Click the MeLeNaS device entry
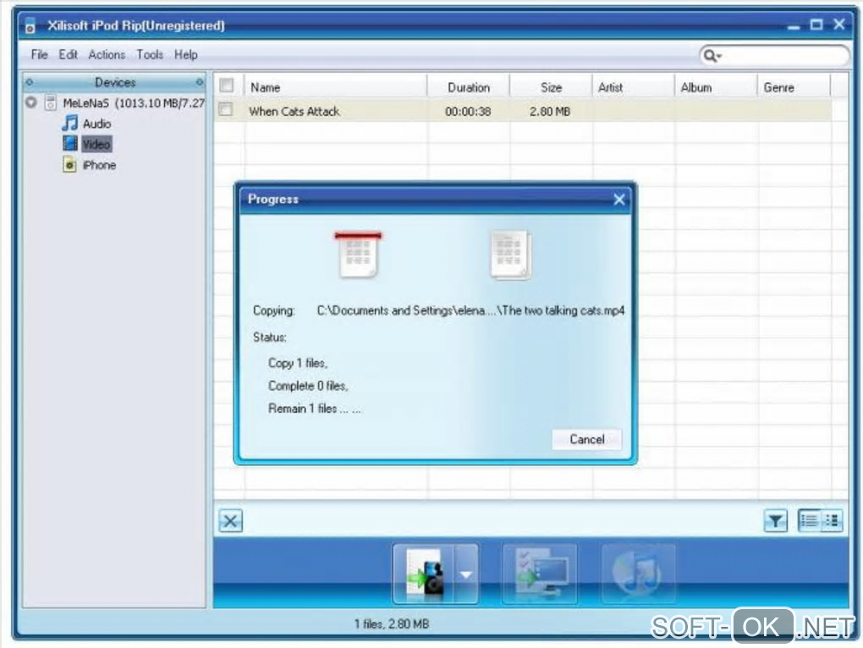The image size is (863, 648). 133,103
